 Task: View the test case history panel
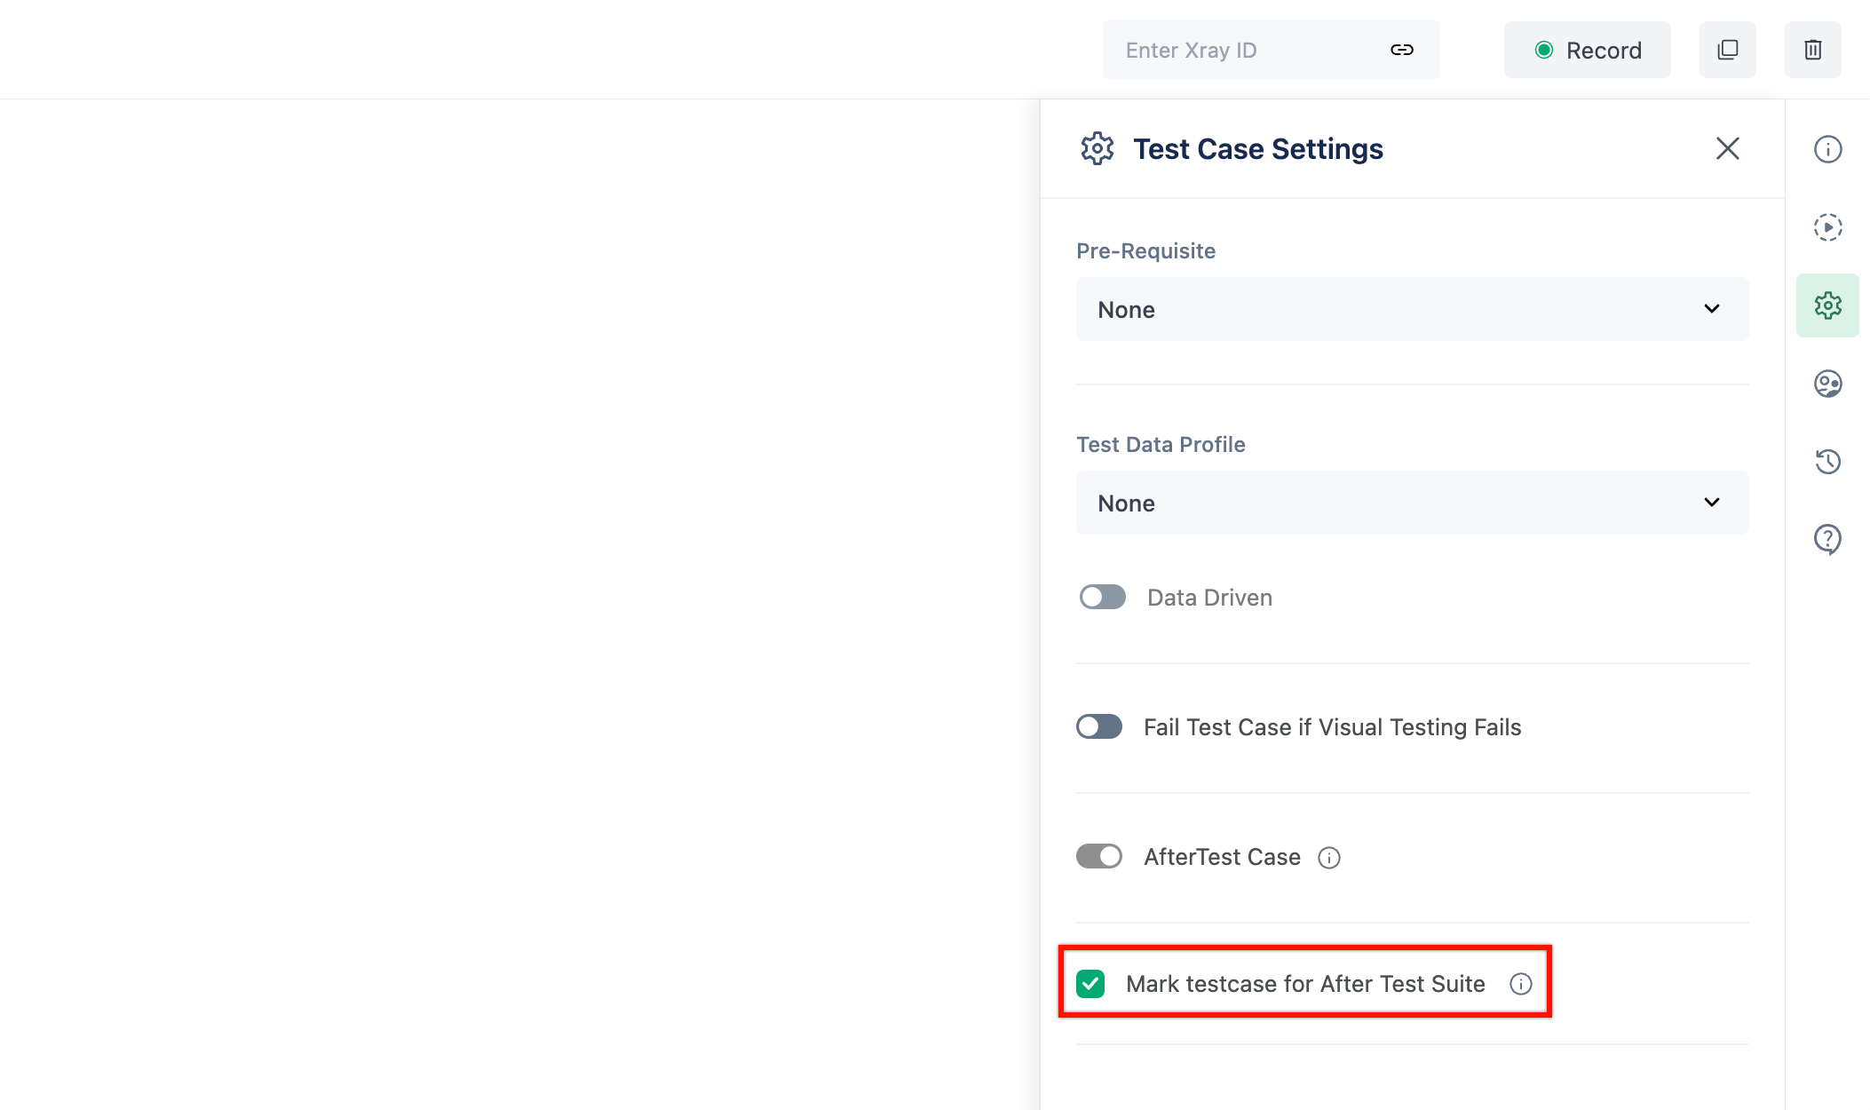[1827, 461]
